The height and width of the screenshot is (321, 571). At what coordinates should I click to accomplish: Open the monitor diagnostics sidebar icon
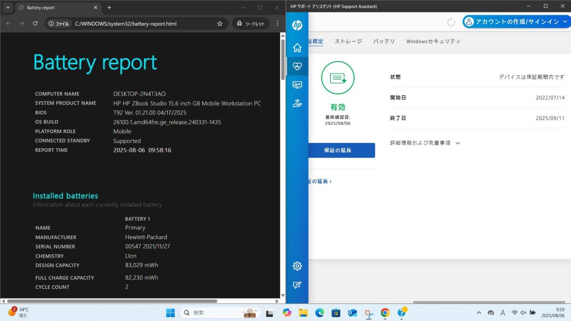(x=297, y=85)
